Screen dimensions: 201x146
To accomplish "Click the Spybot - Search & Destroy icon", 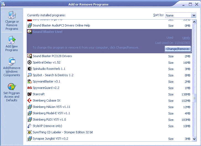I will click(30, 75).
